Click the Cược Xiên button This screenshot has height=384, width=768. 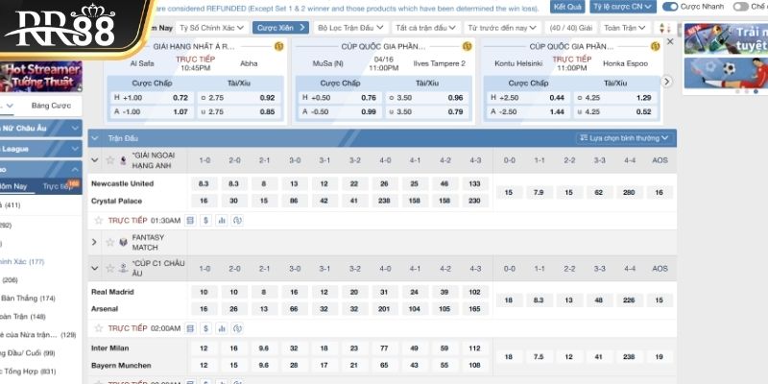(280, 28)
